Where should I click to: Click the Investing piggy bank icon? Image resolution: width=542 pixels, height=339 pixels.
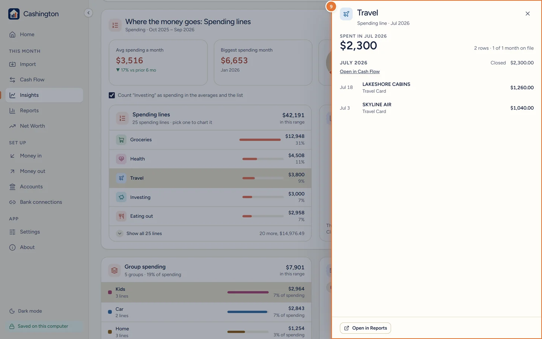[121, 197]
